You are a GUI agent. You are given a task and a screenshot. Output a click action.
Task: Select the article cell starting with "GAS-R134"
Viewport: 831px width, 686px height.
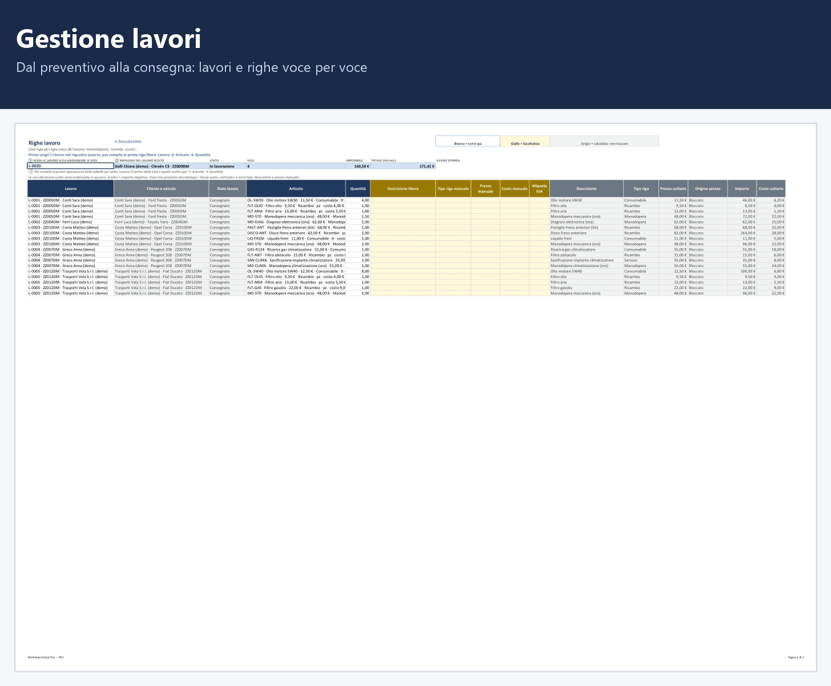point(296,249)
